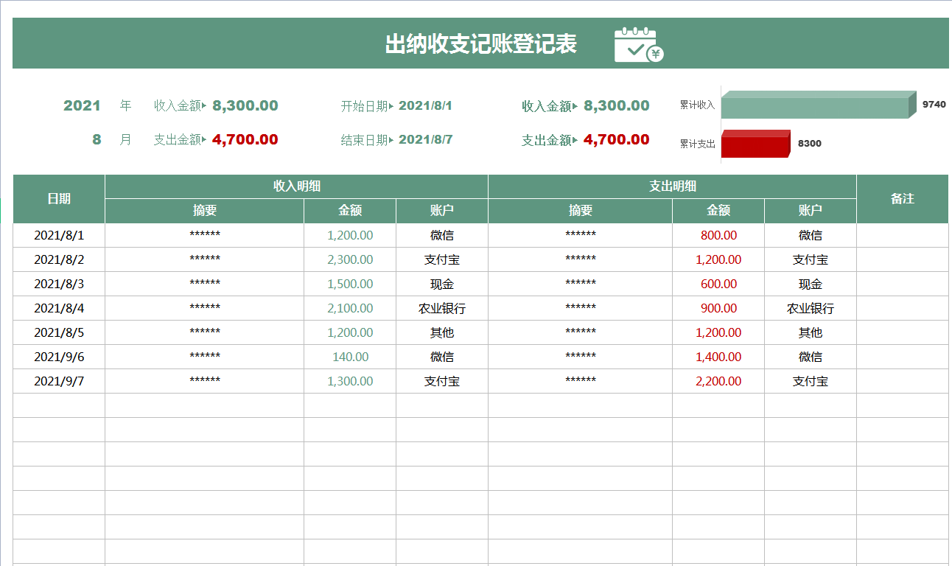Select 金额 header under 收入明细
This screenshot has width=952, height=566.
click(x=350, y=211)
